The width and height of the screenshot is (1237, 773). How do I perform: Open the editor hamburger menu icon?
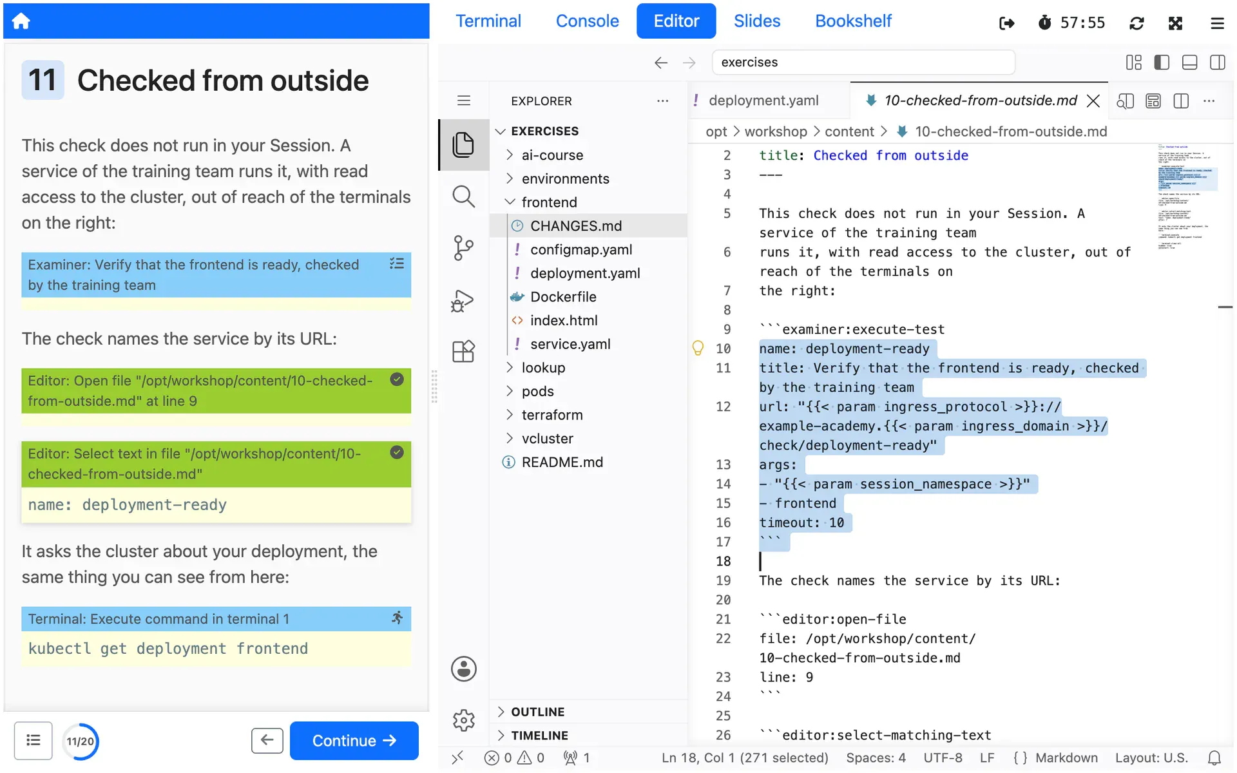463,100
